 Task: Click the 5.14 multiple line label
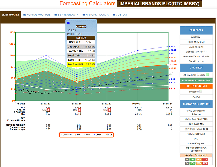pyautogui.click(x=172, y=88)
